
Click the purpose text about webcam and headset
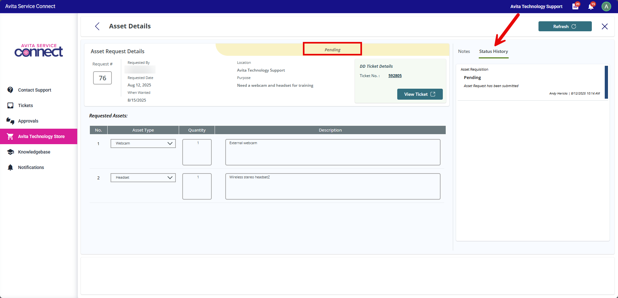(x=275, y=85)
